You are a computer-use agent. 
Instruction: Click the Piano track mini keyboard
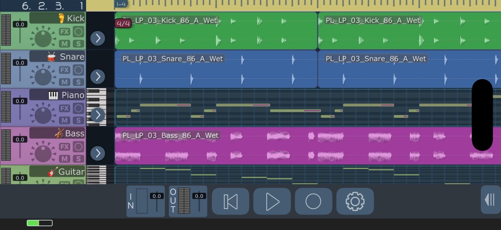97,107
